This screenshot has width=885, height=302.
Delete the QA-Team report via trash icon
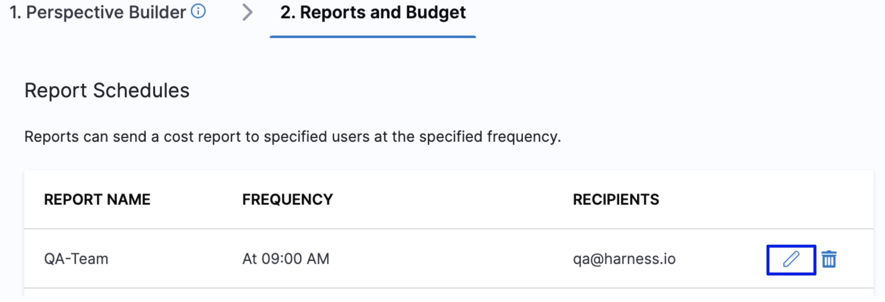tap(829, 259)
